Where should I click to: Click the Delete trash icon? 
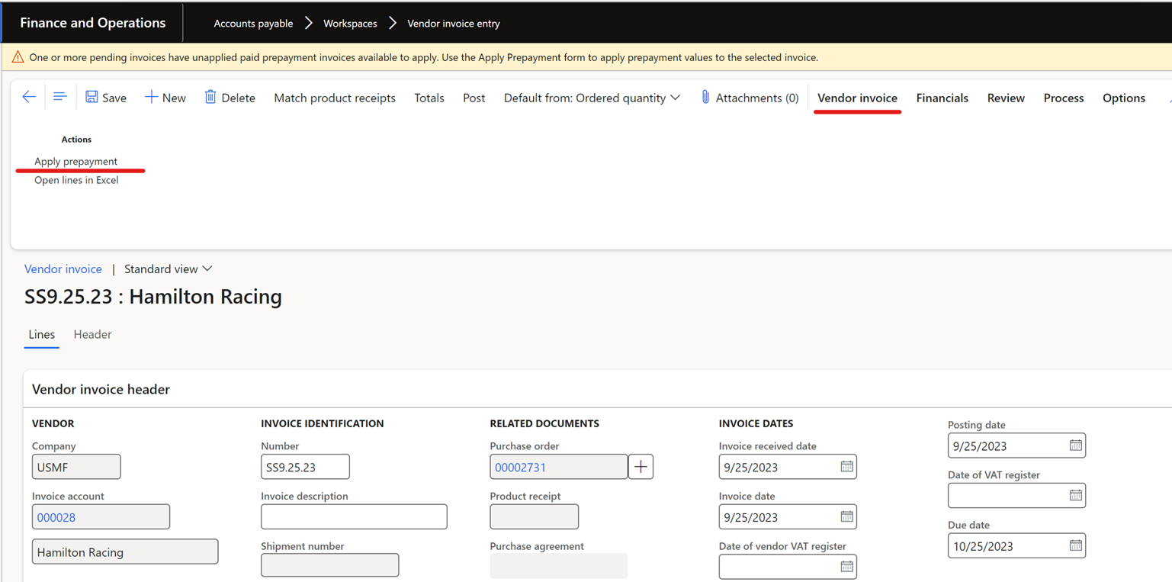(210, 97)
